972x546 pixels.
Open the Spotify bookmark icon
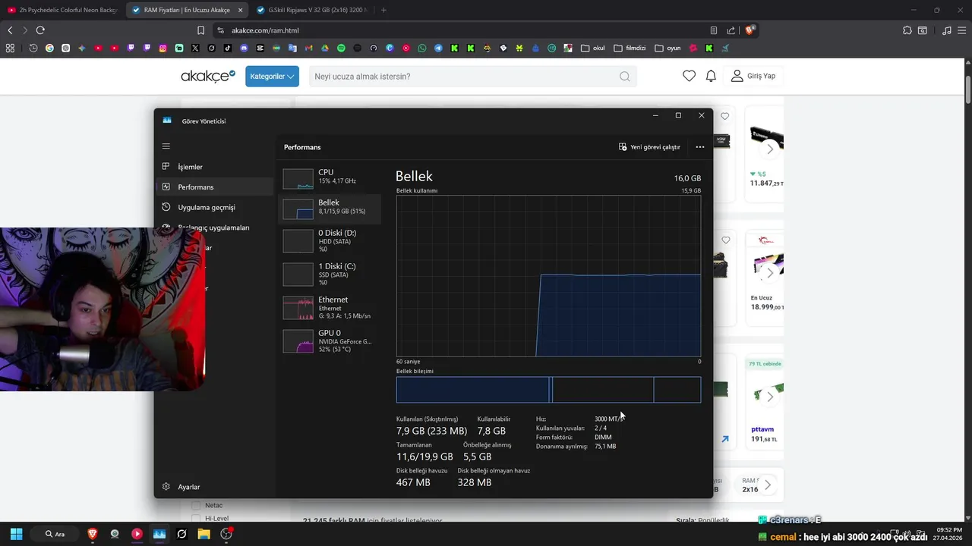341,48
